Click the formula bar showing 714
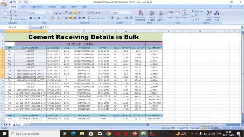Viewport: 244px width, 137px height. pos(142,27)
